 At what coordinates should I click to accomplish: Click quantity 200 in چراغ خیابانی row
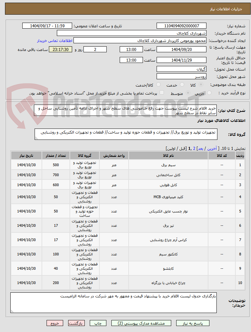(56, 283)
